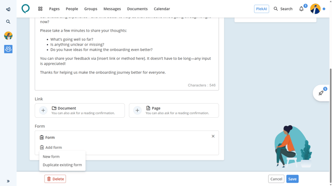
Task: Open the Pages menu
Action: point(54,9)
